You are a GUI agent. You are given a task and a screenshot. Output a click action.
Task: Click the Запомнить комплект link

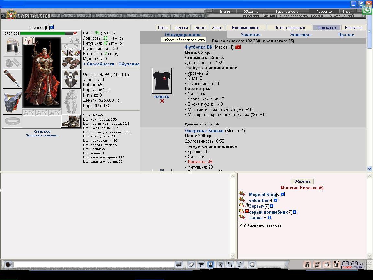click(x=42, y=135)
